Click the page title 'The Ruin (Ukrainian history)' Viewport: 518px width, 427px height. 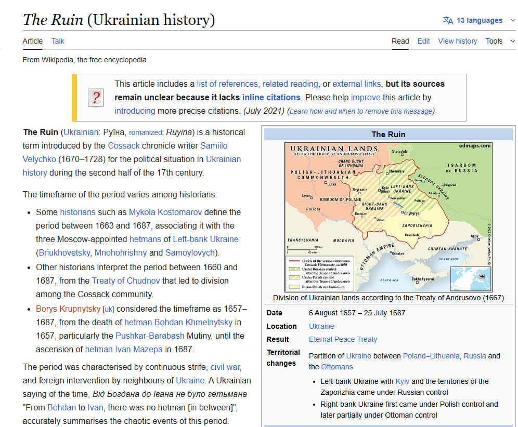119,20
